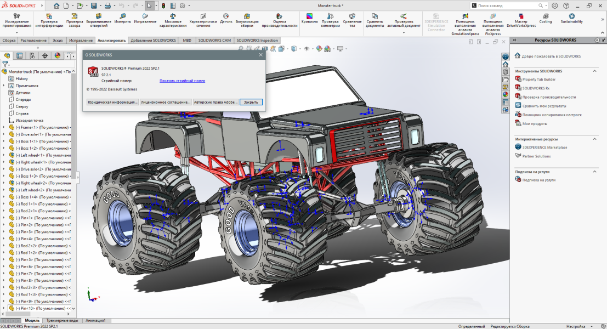The width and height of the screenshot is (607, 329).
Task: Run Проверка интерференции tool
Action: tap(49, 20)
